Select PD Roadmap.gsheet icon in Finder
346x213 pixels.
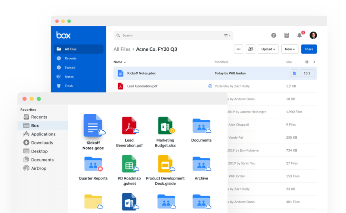click(130, 164)
